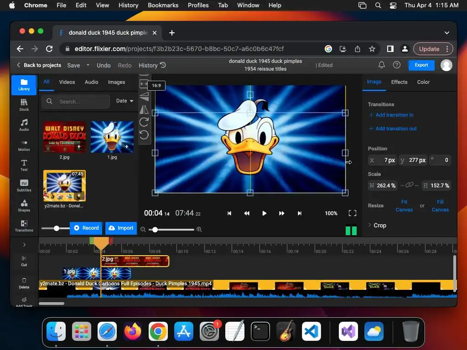Screen dimensions: 467x350
Task: Open the 16:9 aspect ratio selector
Action: pos(156,85)
